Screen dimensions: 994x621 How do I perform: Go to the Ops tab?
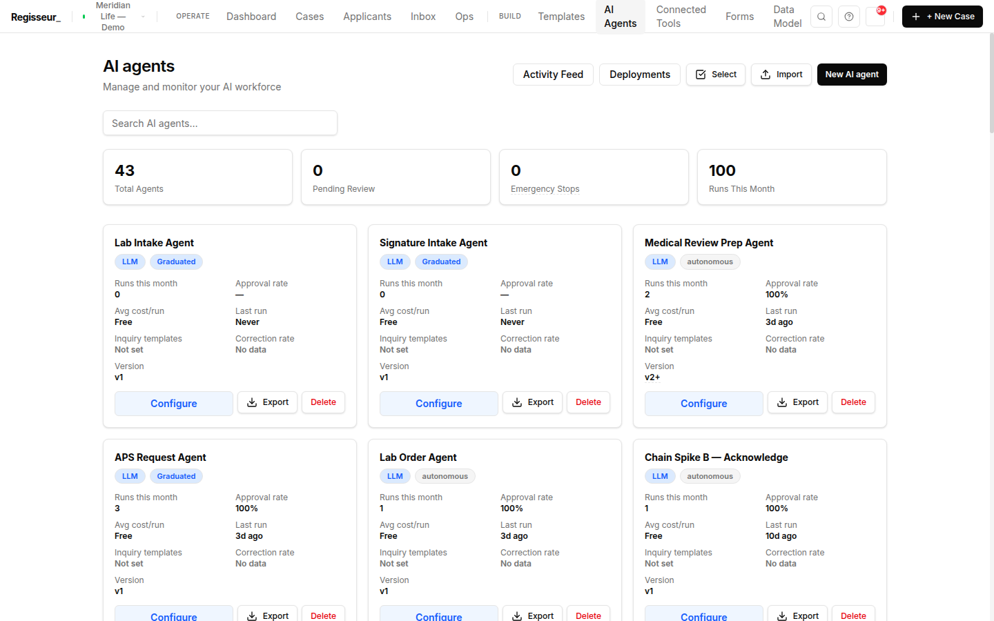tap(465, 17)
